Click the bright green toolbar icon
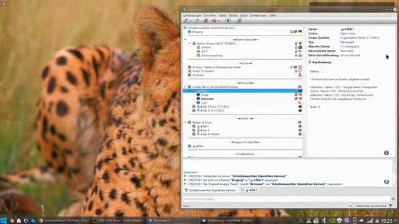The image size is (399, 224). pyautogui.click(x=239, y=21)
